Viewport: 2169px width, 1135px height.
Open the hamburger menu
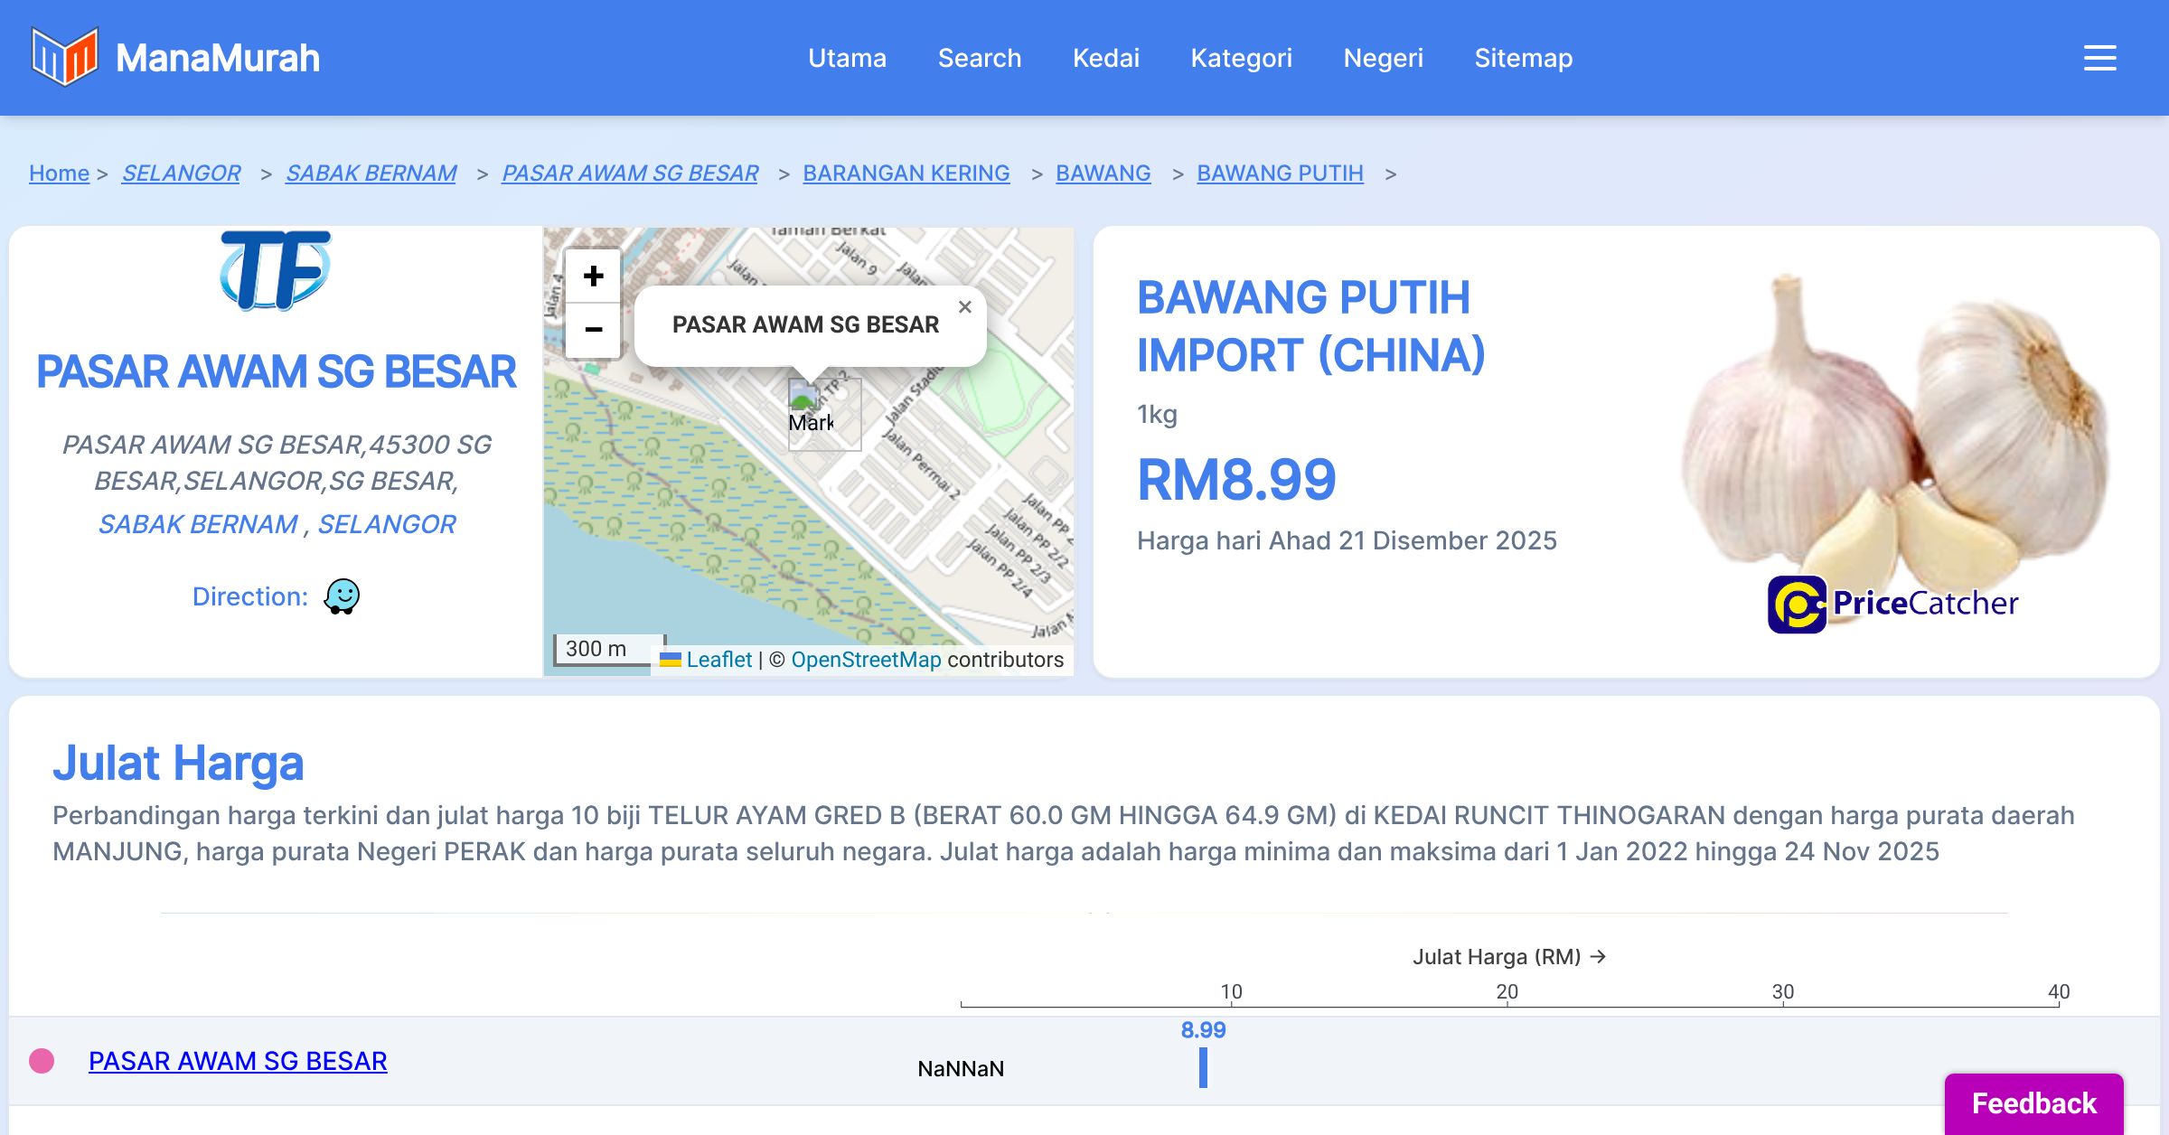[2099, 58]
